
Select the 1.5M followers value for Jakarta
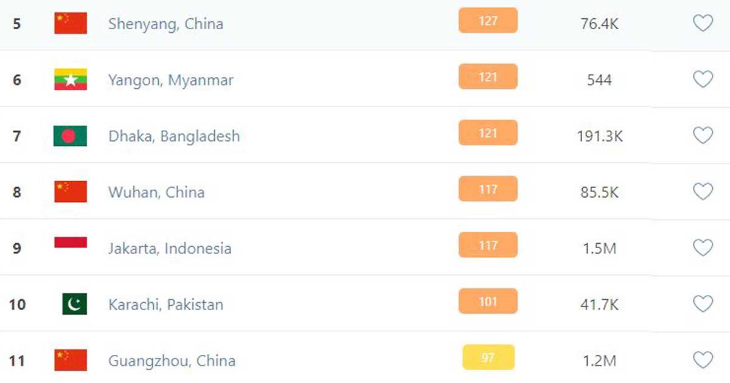[x=599, y=248]
